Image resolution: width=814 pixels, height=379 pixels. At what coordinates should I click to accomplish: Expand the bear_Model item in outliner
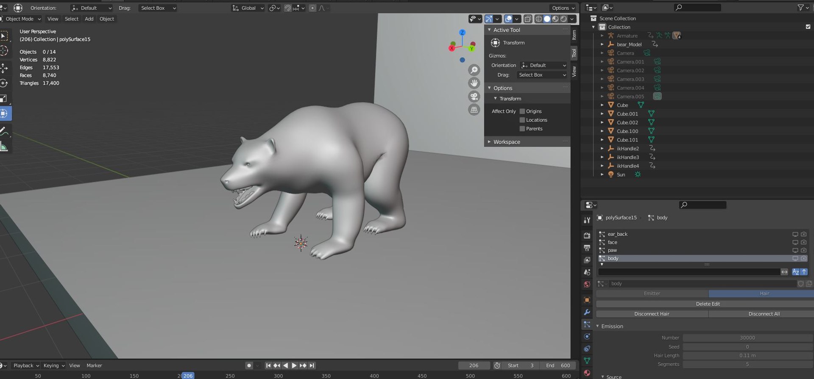[602, 44]
